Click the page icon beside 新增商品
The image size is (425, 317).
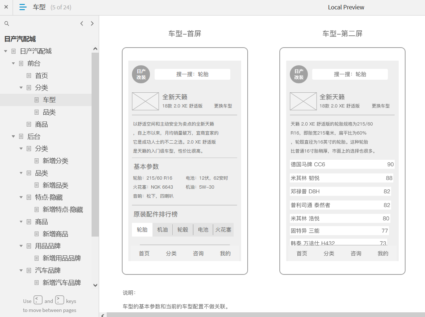[37, 234]
